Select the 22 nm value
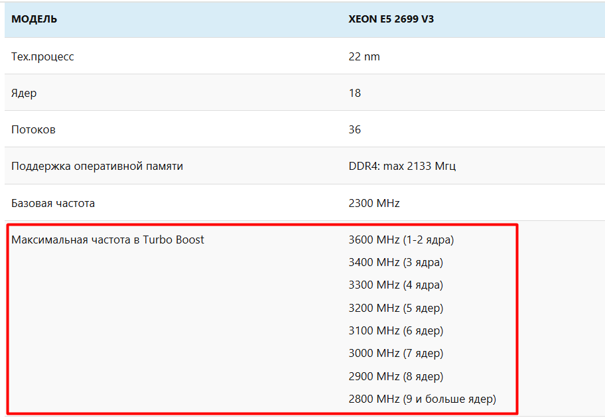The width and height of the screenshot is (605, 418). [x=364, y=56]
